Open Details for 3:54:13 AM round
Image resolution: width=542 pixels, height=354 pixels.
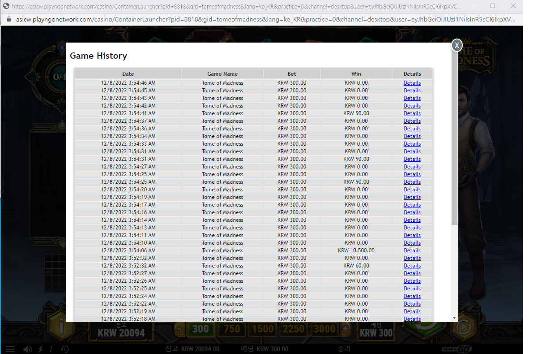(412, 228)
